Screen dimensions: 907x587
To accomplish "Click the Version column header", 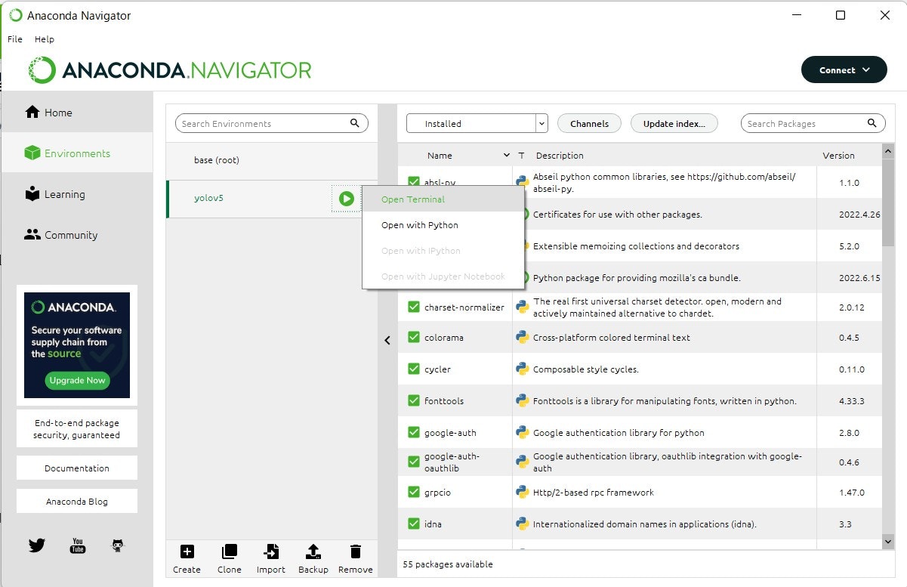I will [x=838, y=156].
